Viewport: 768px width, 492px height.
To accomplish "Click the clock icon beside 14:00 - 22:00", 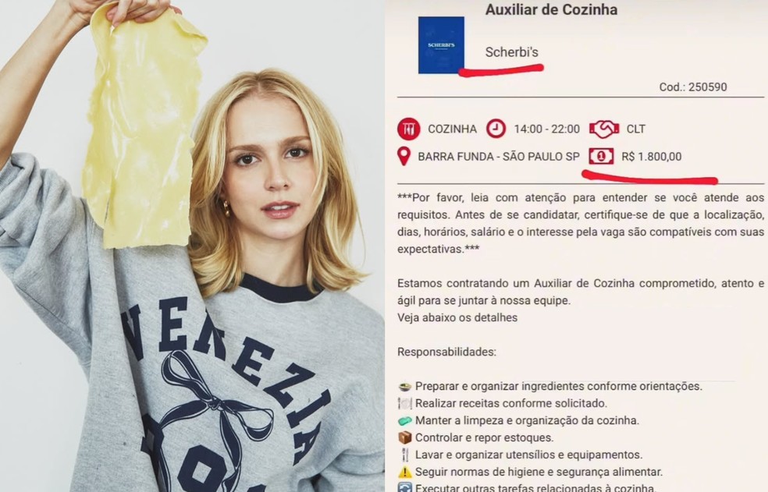I will (496, 129).
